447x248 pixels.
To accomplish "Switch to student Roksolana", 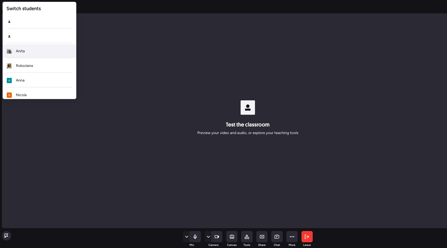I will pyautogui.click(x=39, y=66).
